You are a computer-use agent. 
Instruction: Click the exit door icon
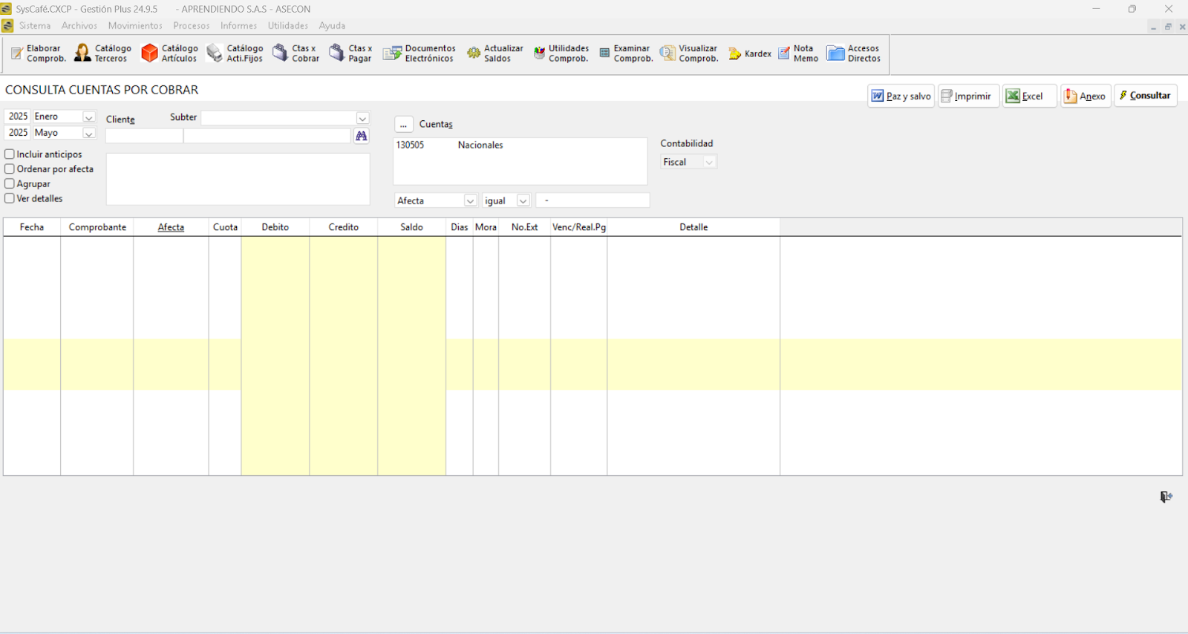(x=1166, y=497)
